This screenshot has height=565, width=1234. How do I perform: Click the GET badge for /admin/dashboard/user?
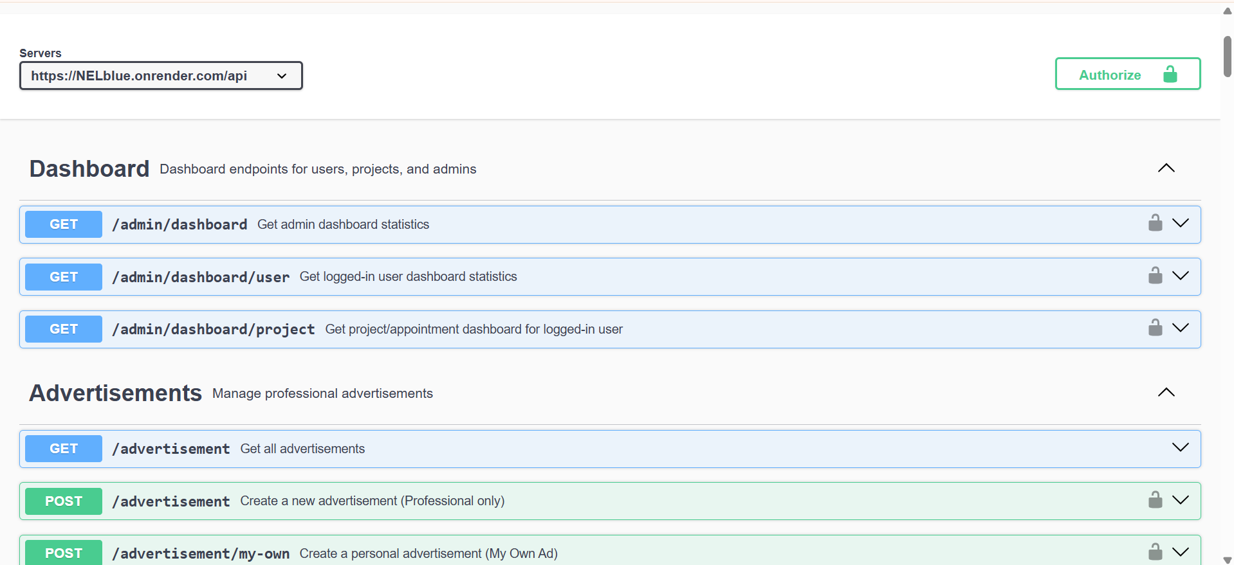64,277
